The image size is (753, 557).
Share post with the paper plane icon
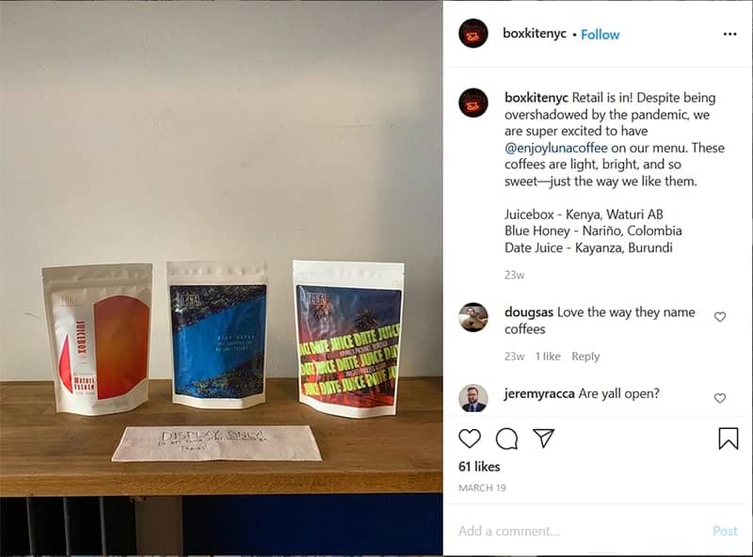tap(544, 438)
